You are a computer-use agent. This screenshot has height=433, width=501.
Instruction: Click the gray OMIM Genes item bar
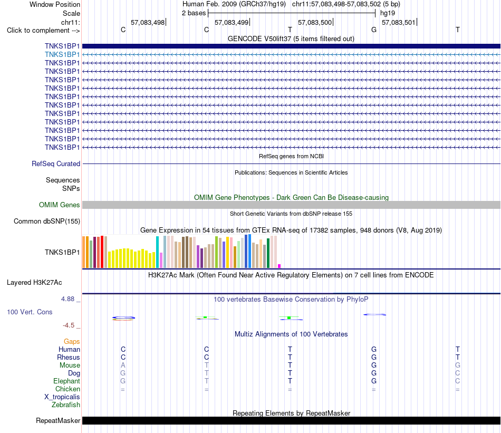[x=291, y=205]
